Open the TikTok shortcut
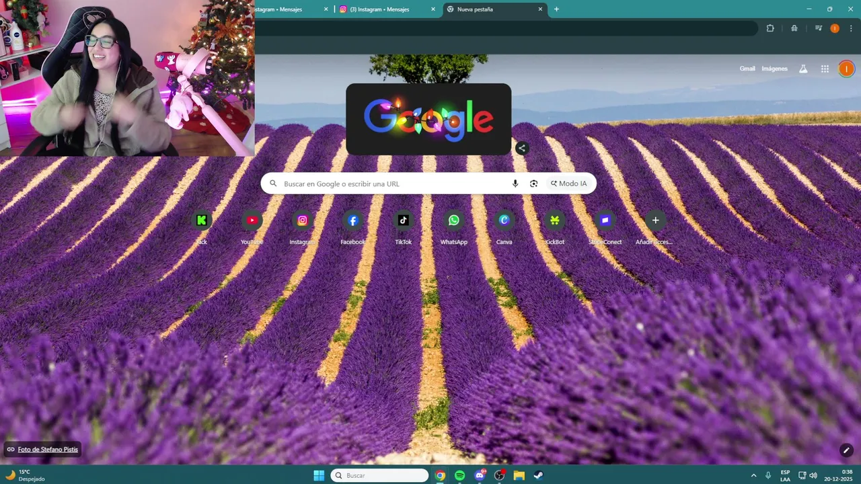This screenshot has width=861, height=484. 403,220
